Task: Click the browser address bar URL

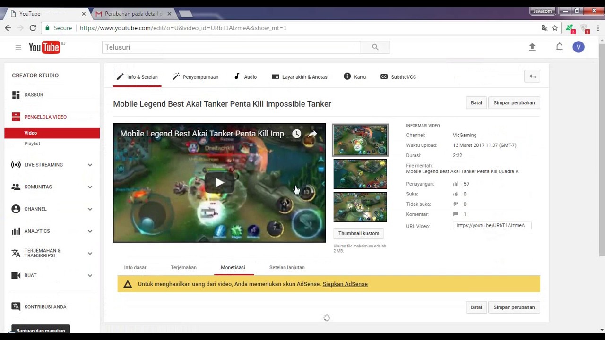Action: click(183, 28)
